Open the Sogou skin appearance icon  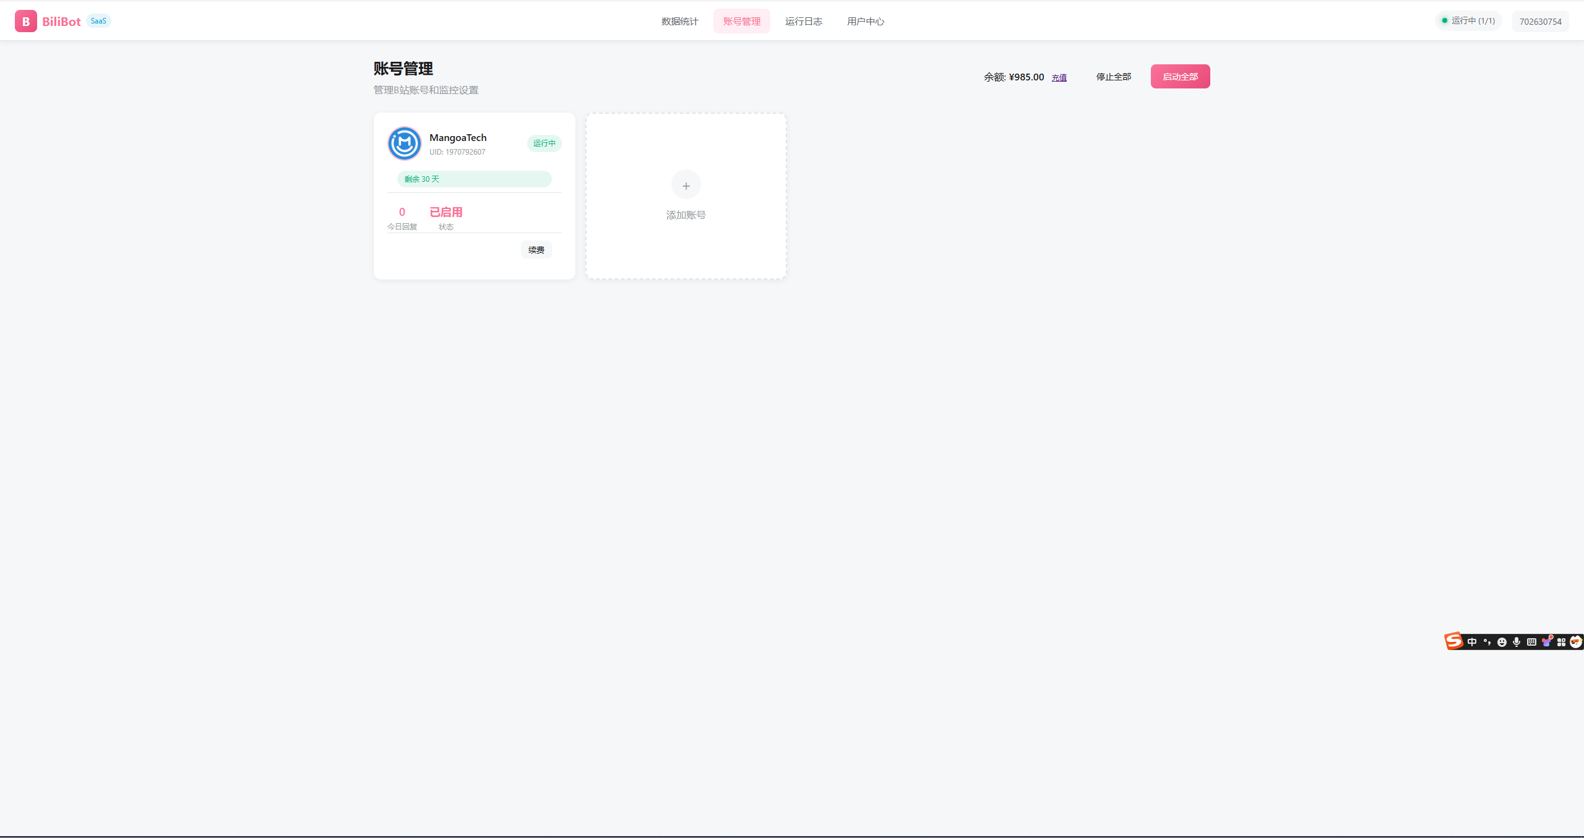pyautogui.click(x=1547, y=641)
